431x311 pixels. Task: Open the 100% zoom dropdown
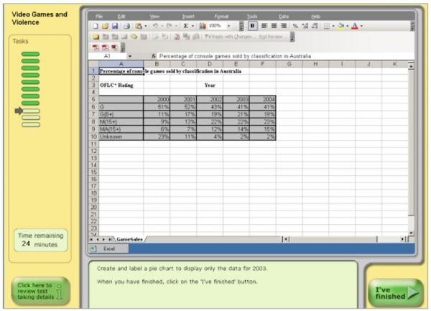(x=228, y=26)
